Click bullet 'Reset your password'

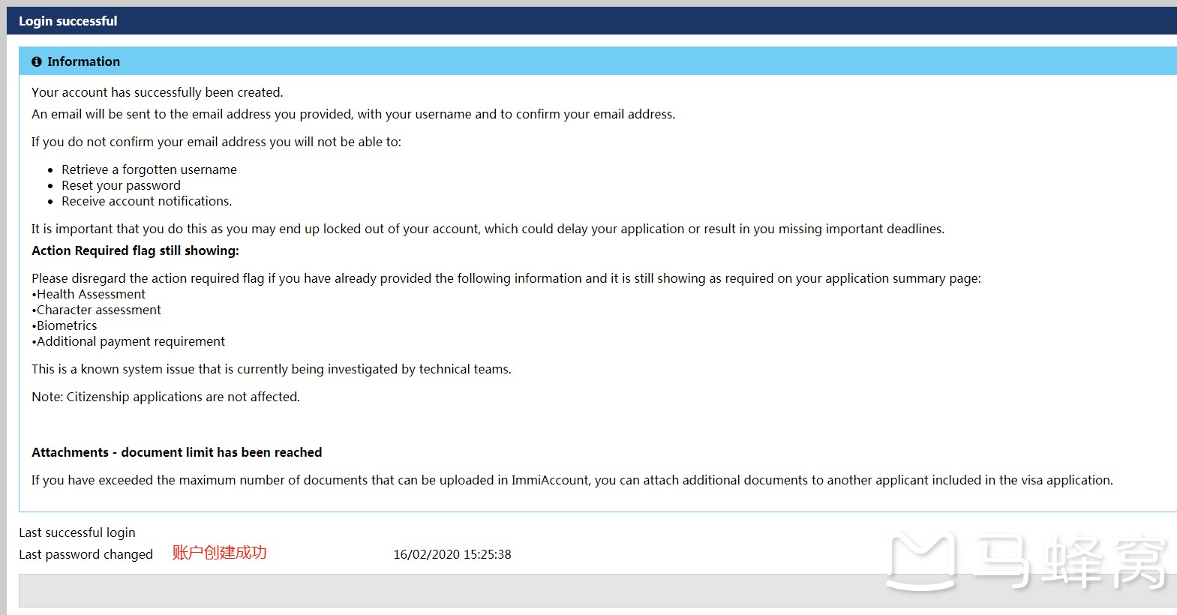click(121, 185)
